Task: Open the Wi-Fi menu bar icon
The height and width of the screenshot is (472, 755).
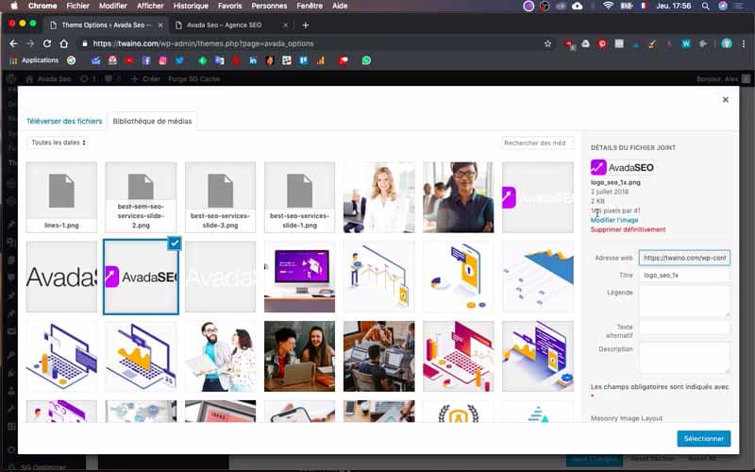Action: tap(608, 6)
